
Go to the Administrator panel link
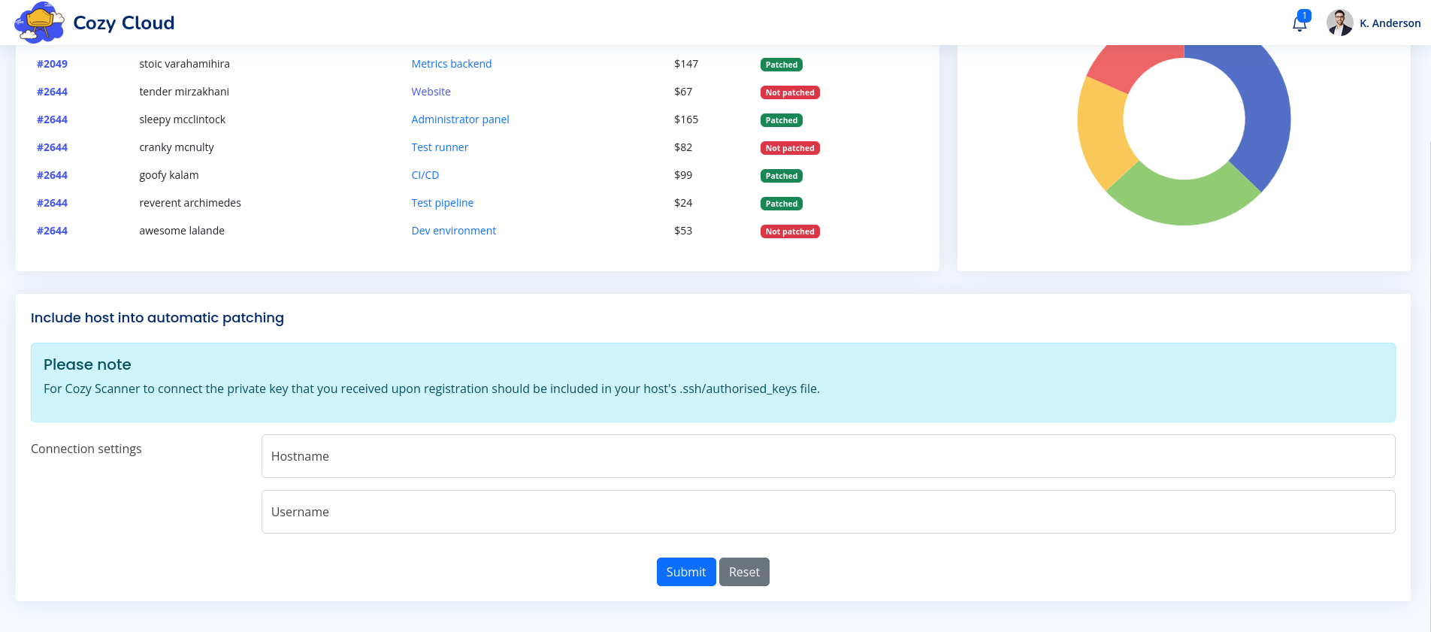(x=460, y=119)
